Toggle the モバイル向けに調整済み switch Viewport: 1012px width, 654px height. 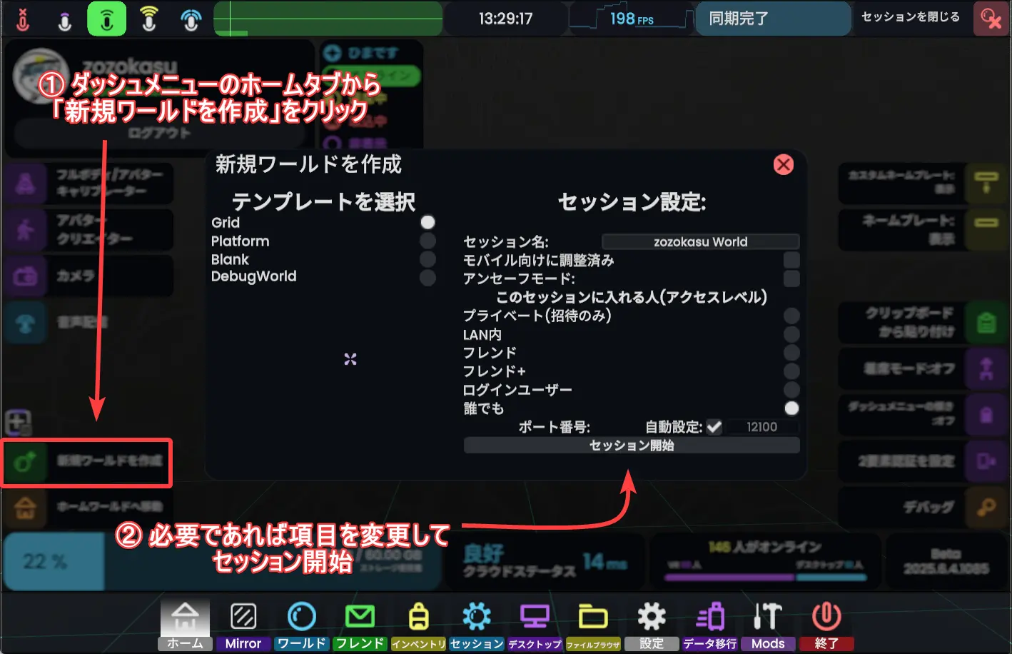click(x=791, y=260)
